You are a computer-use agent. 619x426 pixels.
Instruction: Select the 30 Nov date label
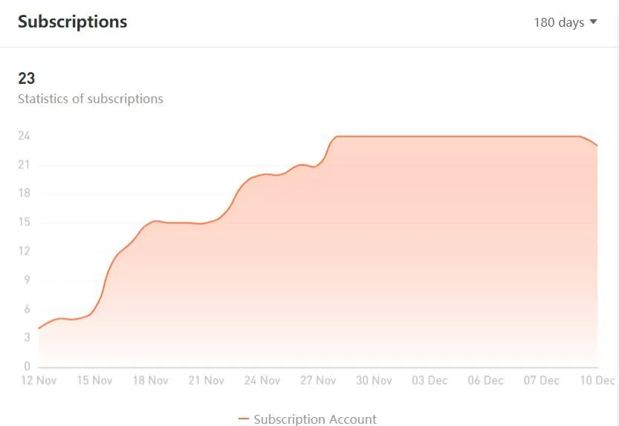pos(374,380)
